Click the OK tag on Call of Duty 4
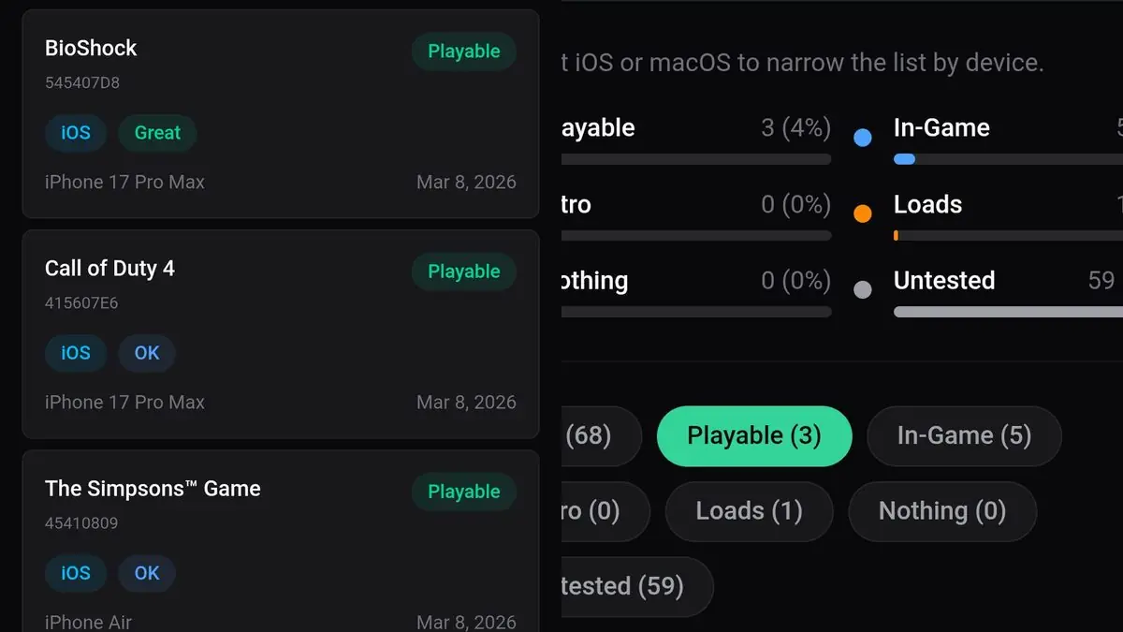This screenshot has width=1123, height=632. (x=147, y=353)
